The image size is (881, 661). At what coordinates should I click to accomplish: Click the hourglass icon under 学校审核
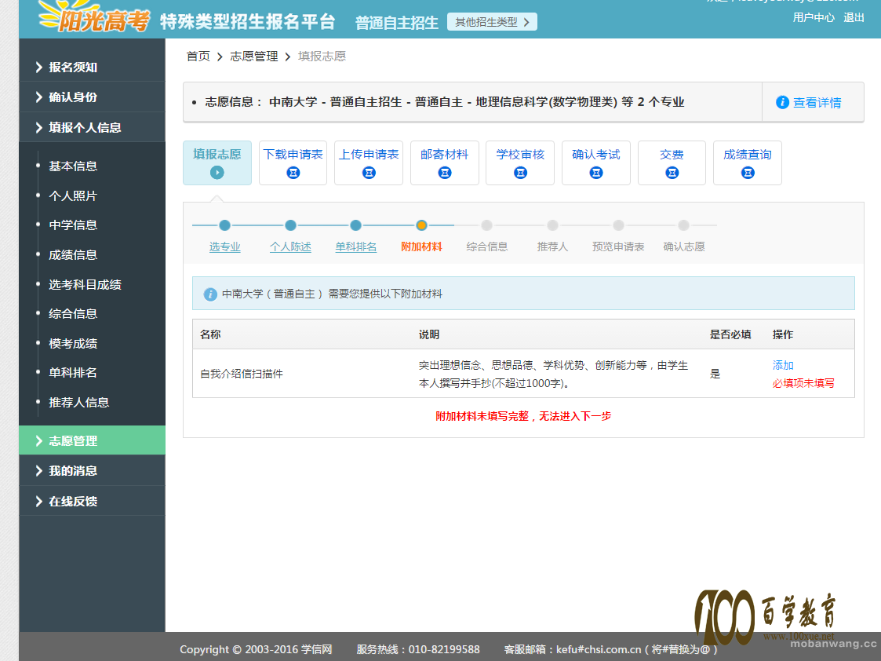520,173
